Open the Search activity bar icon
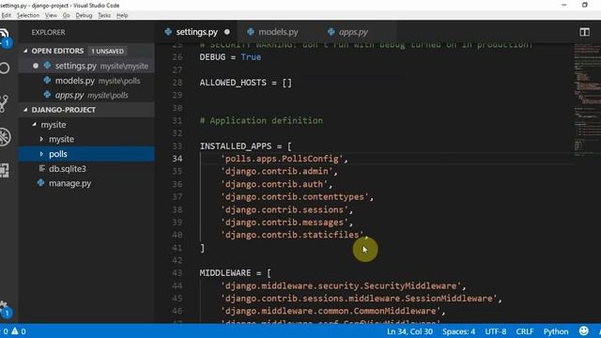Screen dimensions: 601x338 click(x=4, y=69)
